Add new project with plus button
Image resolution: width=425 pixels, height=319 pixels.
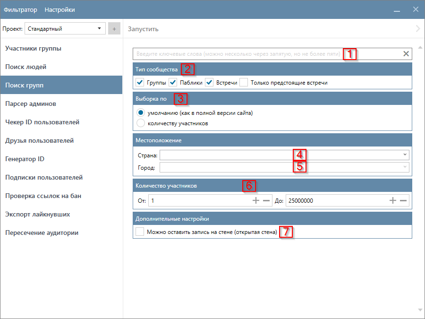click(x=114, y=29)
